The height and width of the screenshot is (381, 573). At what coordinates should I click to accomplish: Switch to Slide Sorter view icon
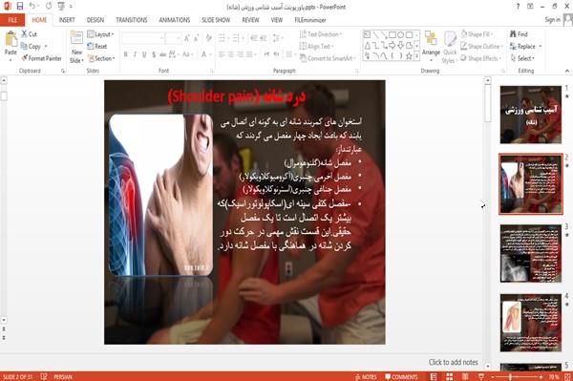(450, 376)
